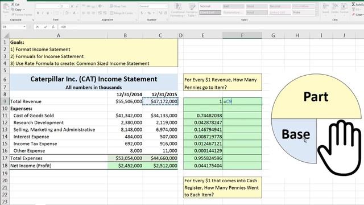Viewport: 364px width, 205px height.
Task: Open the font name combo box
Action: [x=47, y=6]
